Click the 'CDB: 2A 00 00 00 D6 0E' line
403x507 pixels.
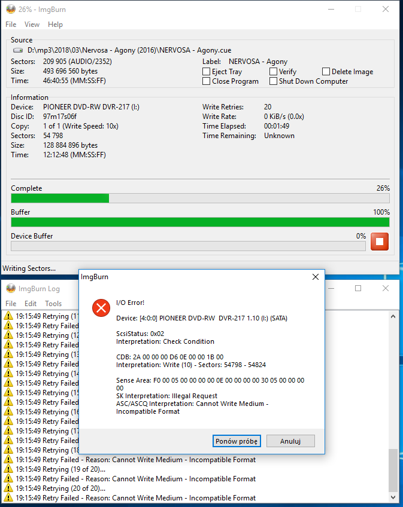point(169,357)
